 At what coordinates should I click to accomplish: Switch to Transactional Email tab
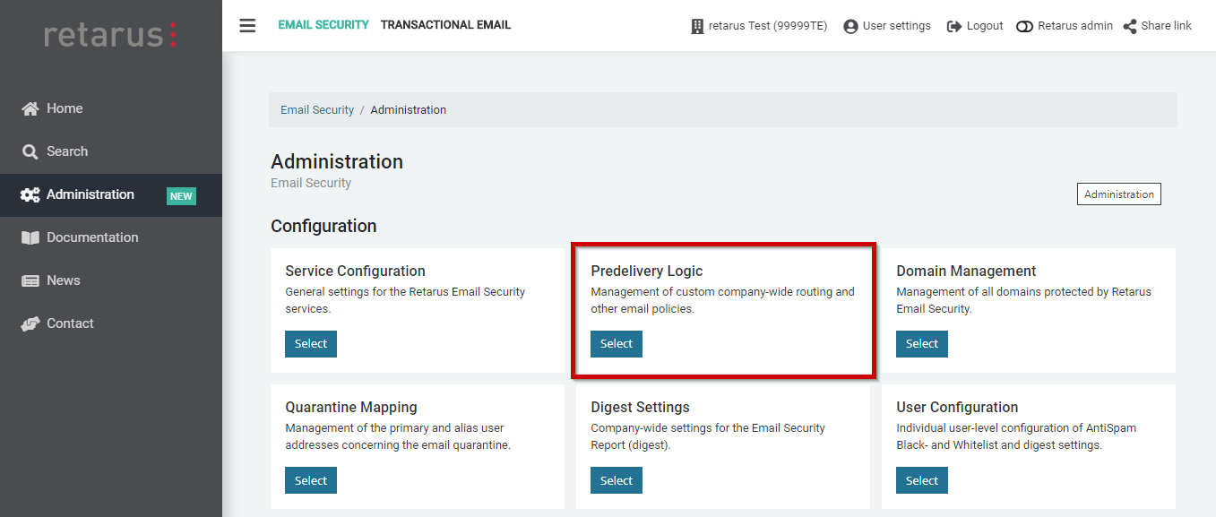coord(445,25)
